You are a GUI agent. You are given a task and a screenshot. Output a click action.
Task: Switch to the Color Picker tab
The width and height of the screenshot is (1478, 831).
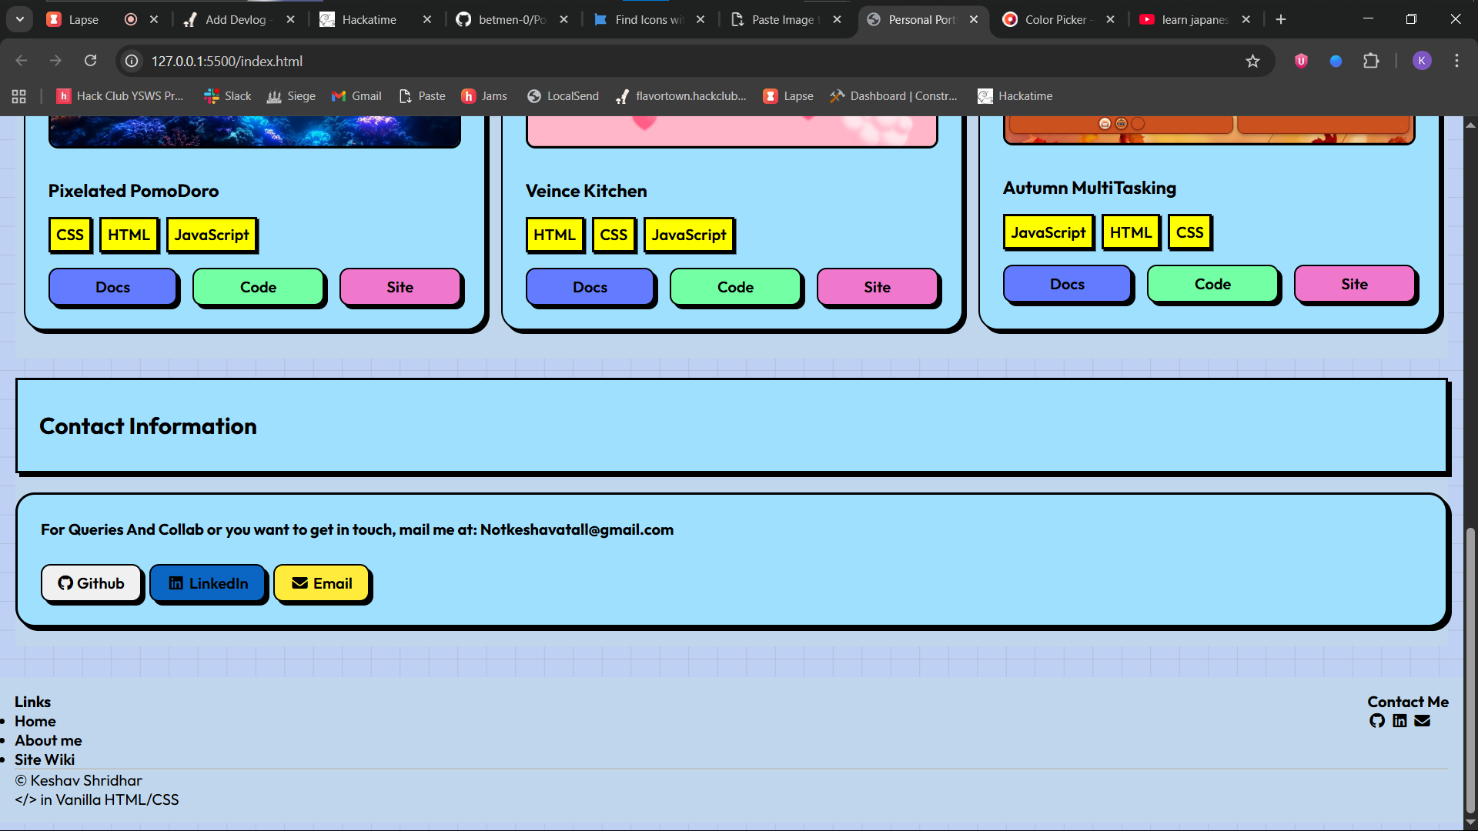[1055, 19]
